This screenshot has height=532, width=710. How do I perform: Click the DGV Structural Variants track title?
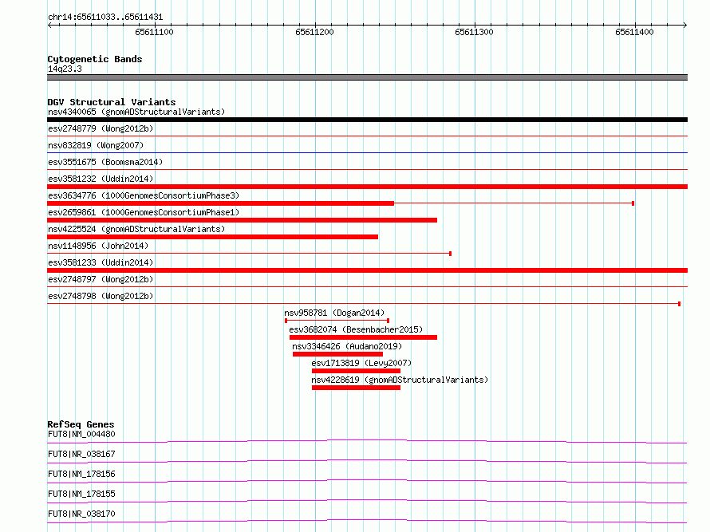tap(112, 102)
